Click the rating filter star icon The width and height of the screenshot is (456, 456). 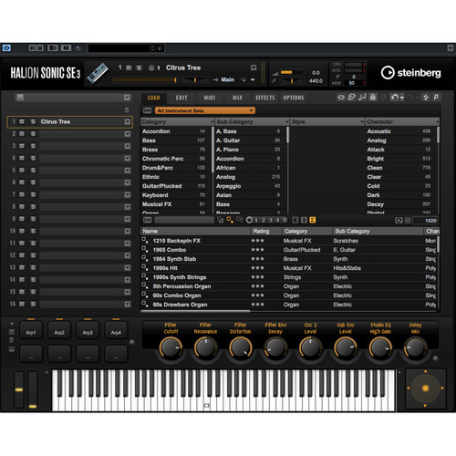click(x=249, y=220)
